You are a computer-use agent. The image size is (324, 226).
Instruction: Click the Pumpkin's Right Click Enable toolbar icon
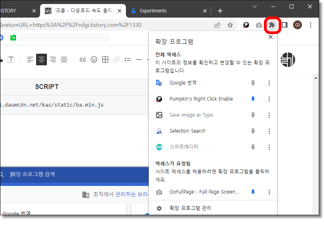click(x=246, y=25)
